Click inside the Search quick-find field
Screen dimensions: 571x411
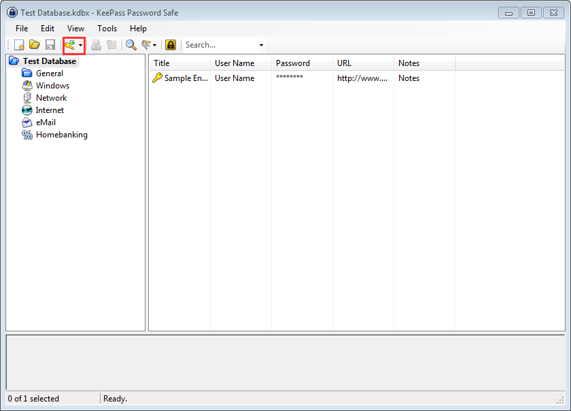tap(220, 45)
